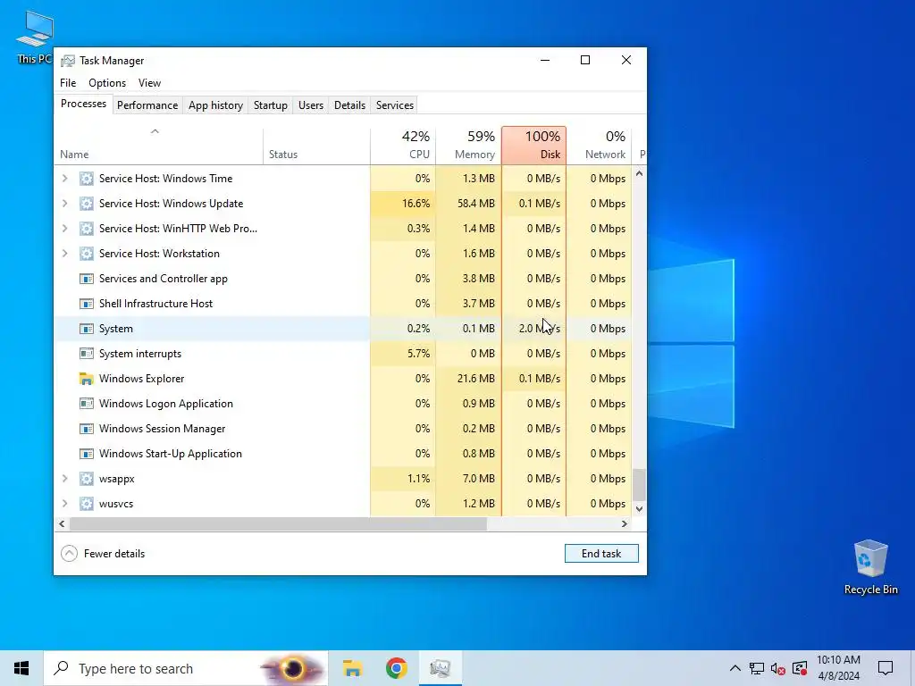Viewport: 915px width, 686px height.
Task: Select the 21.6 MB Windows Explorer memory cell
Action: [x=468, y=379]
